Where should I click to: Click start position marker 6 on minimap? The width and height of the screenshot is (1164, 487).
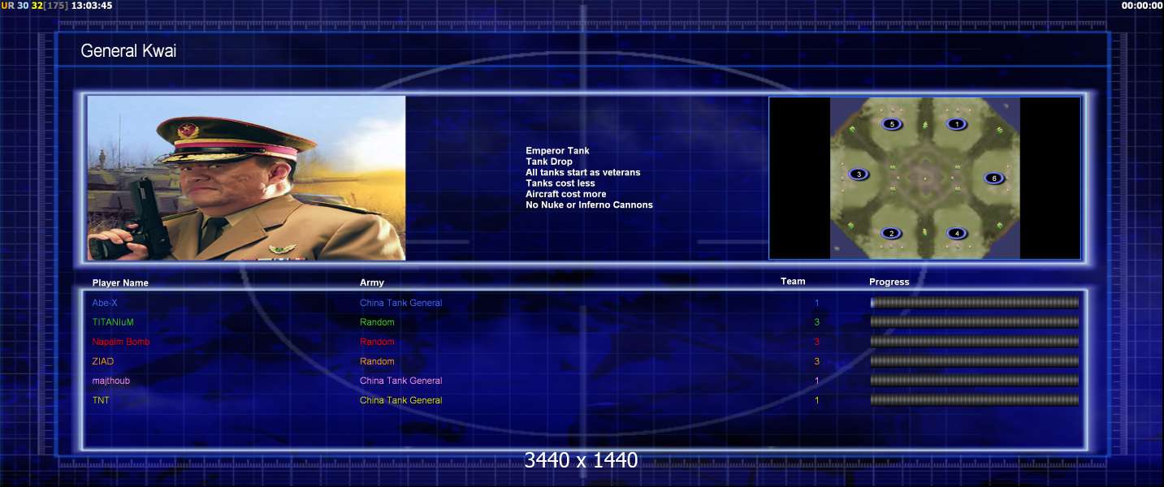point(994,178)
